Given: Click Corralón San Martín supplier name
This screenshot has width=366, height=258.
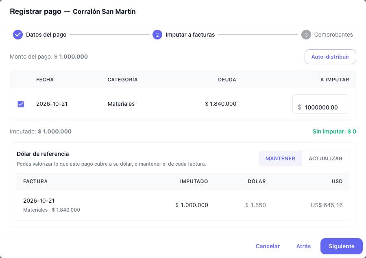Looking at the screenshot, I should (104, 11).
